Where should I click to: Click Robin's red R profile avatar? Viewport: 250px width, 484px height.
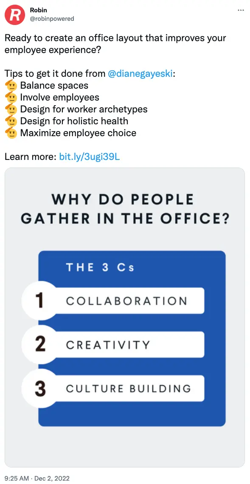coord(14,15)
